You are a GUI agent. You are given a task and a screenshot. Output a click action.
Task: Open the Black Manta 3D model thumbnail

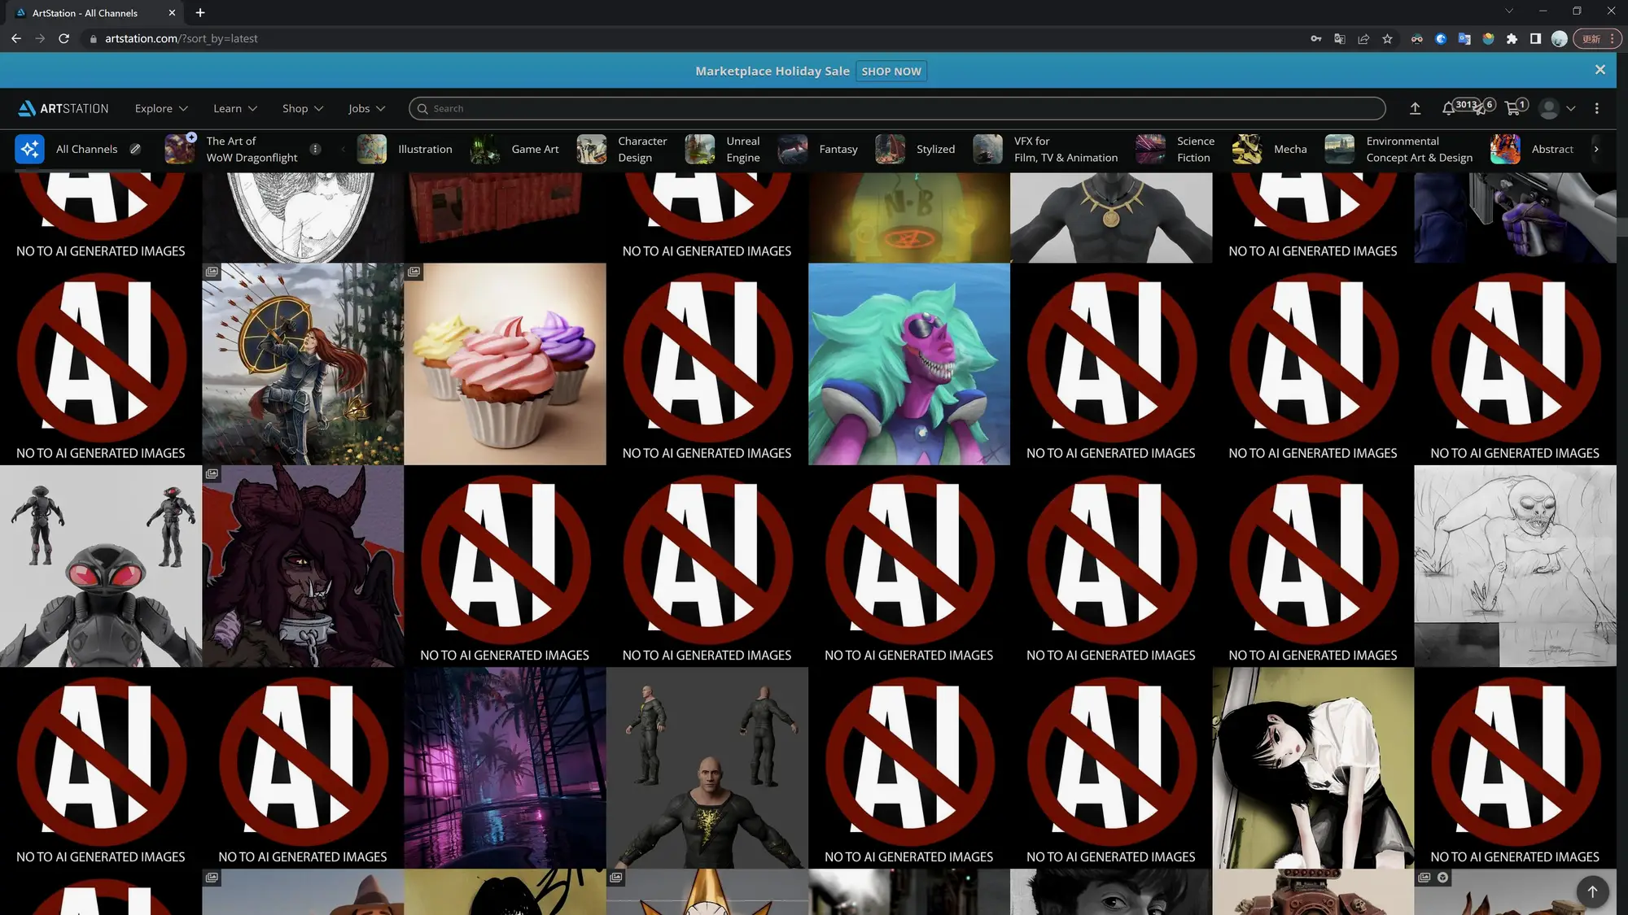click(101, 566)
